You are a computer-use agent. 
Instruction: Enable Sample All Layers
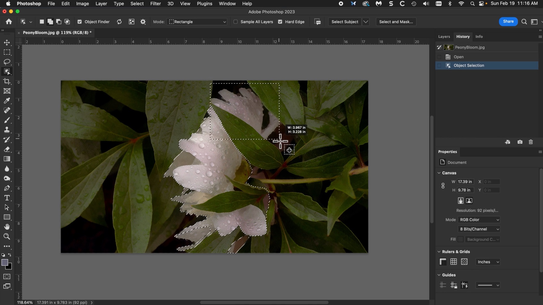(x=236, y=22)
